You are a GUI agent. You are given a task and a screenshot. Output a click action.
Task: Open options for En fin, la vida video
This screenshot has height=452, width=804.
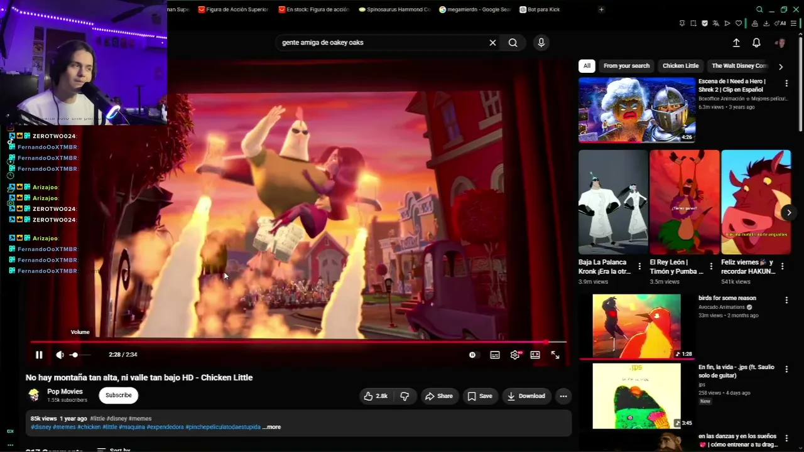coord(786,369)
